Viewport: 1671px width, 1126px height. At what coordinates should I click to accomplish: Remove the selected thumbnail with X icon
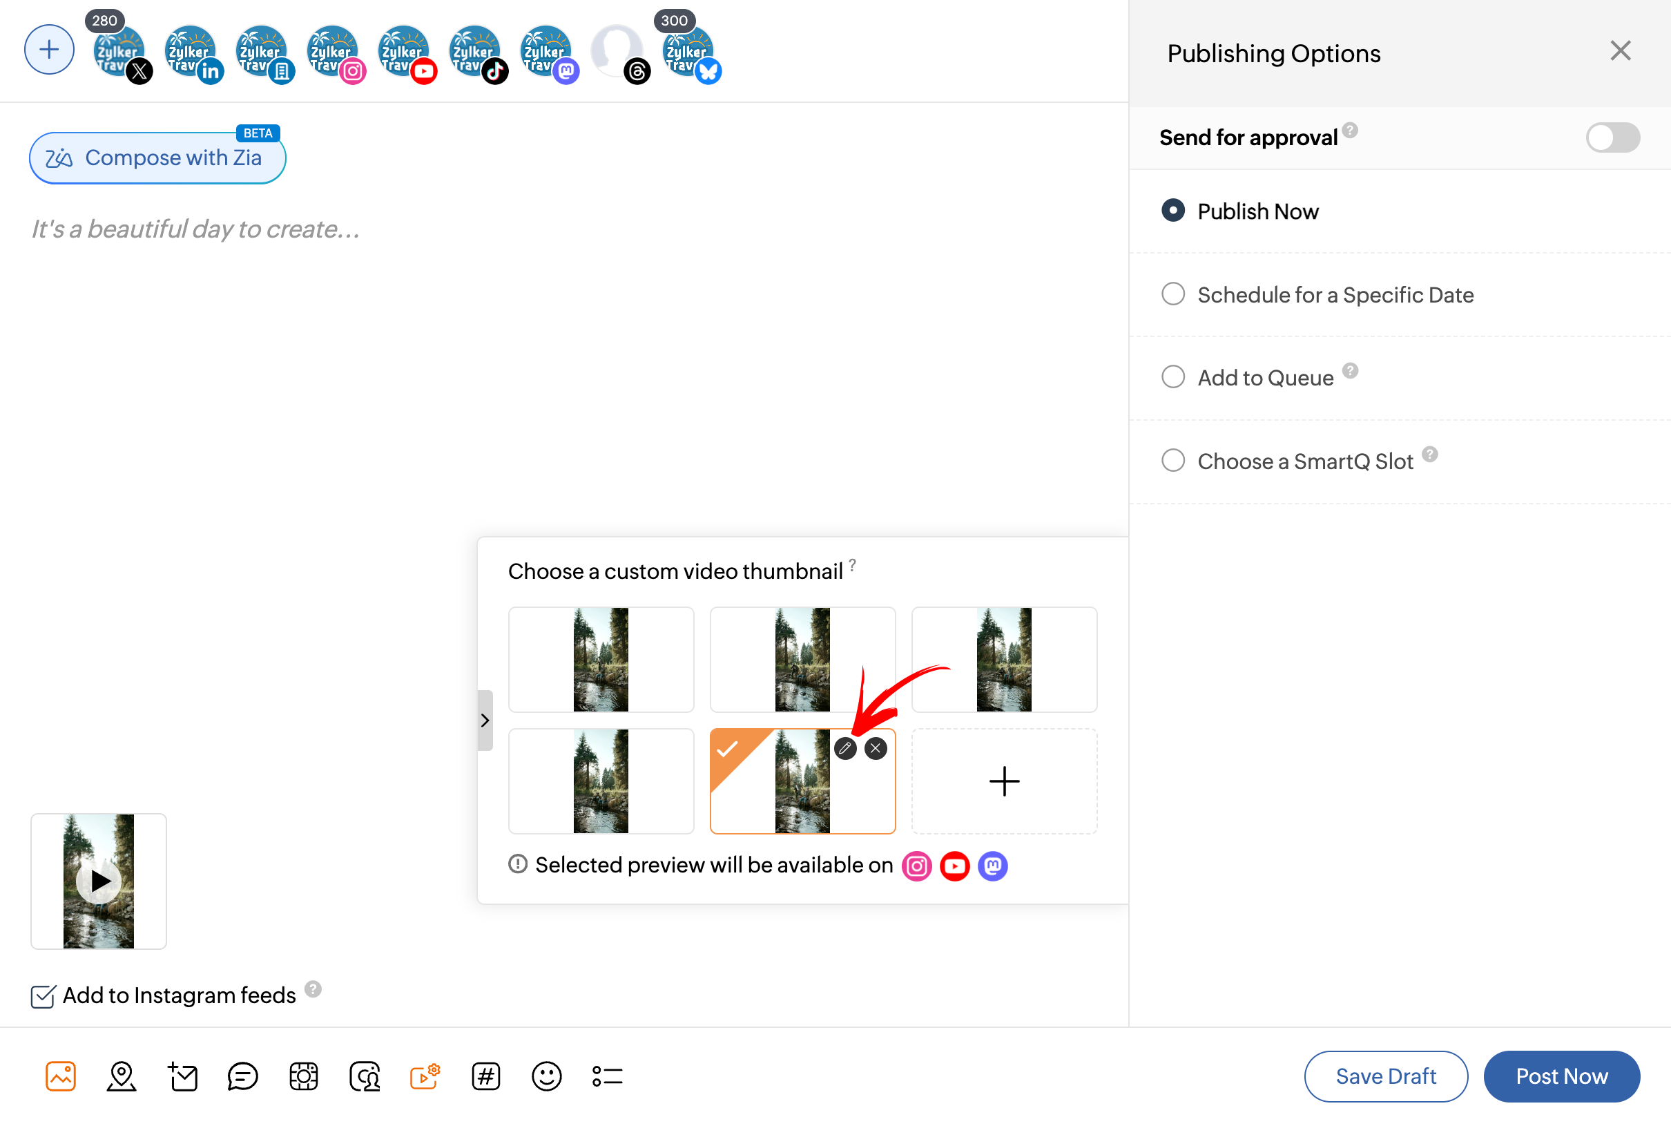coord(875,748)
